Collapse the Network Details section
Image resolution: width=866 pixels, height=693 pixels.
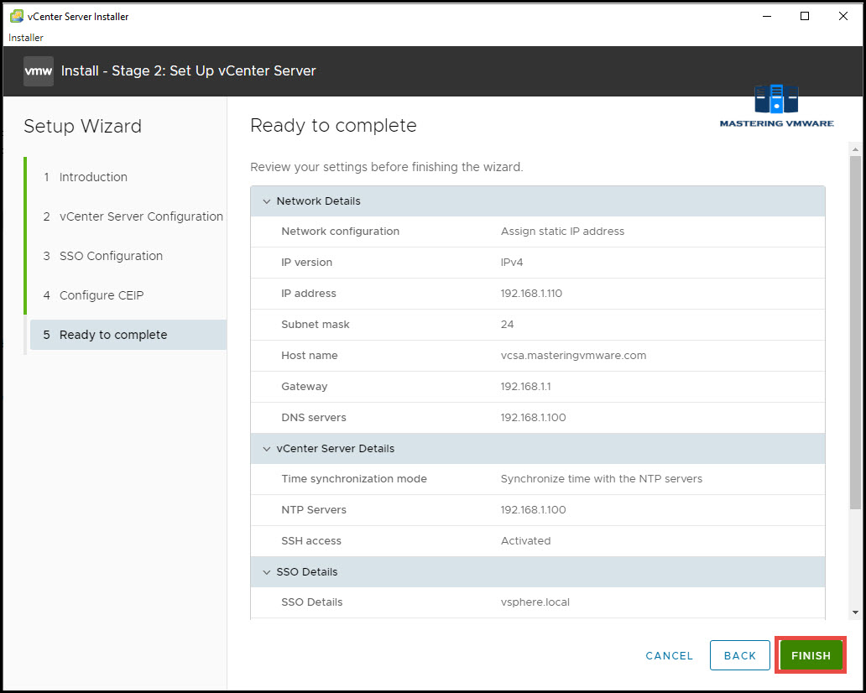267,201
